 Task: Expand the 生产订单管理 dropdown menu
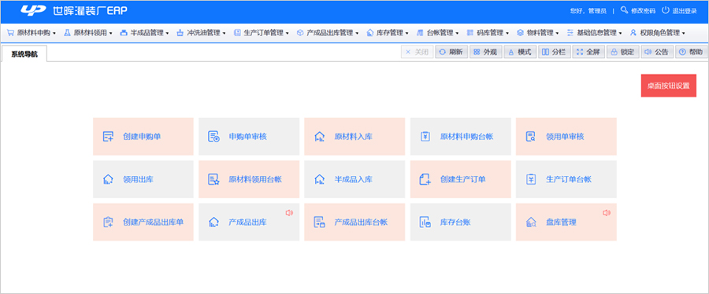pos(262,33)
